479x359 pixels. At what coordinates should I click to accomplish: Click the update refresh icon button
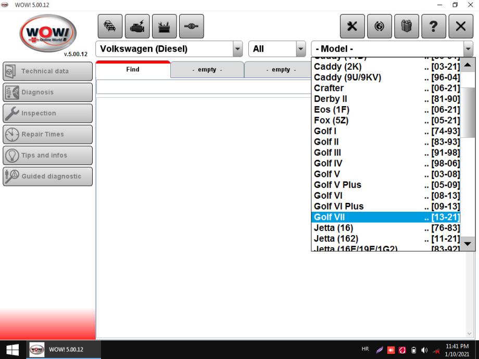pos(380,26)
